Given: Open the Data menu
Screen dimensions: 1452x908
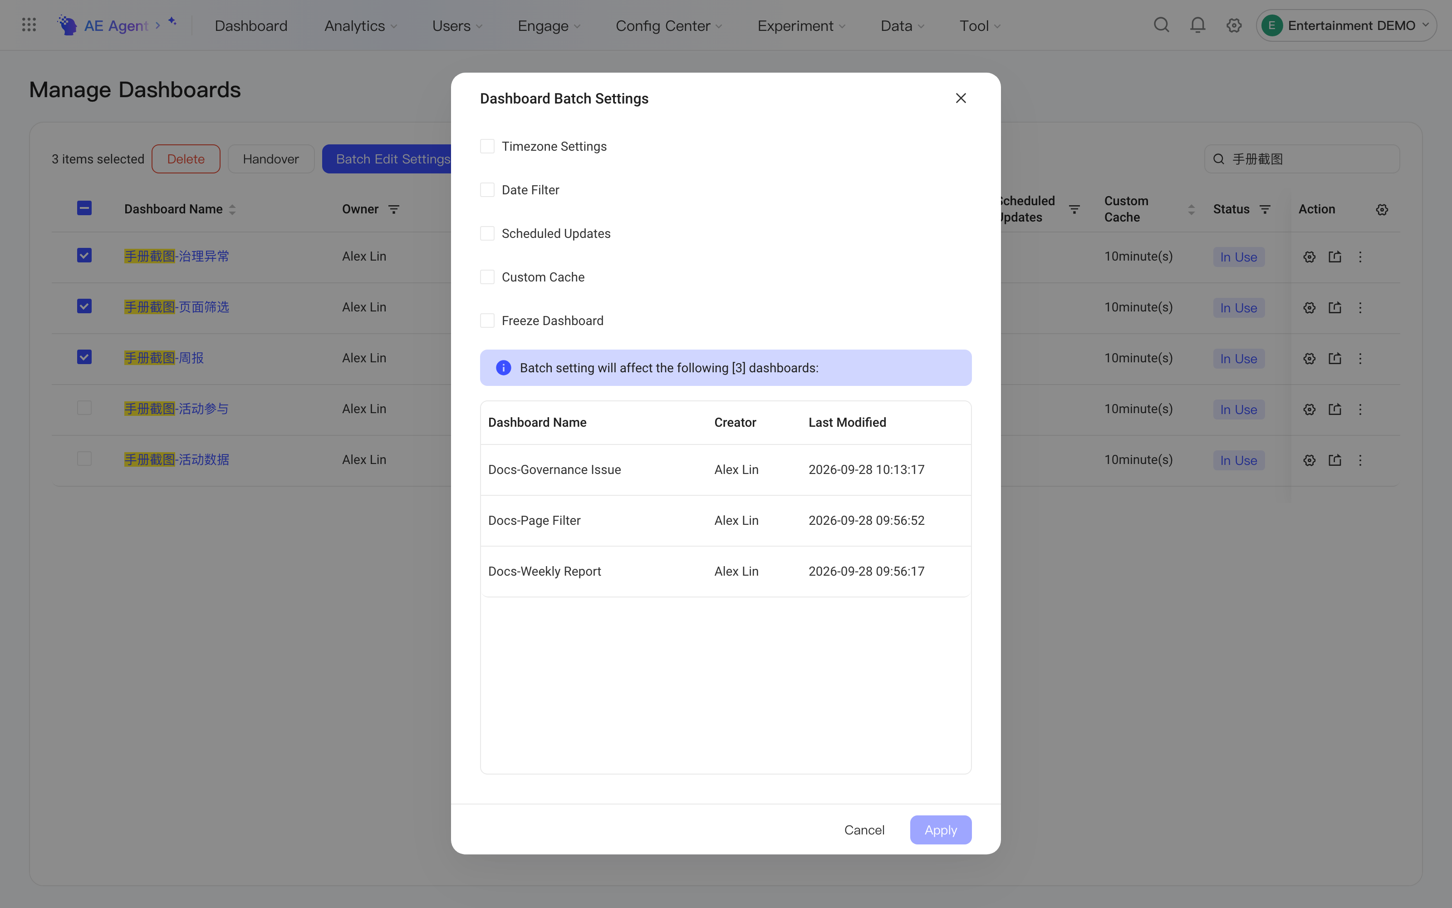Looking at the screenshot, I should coord(903,26).
